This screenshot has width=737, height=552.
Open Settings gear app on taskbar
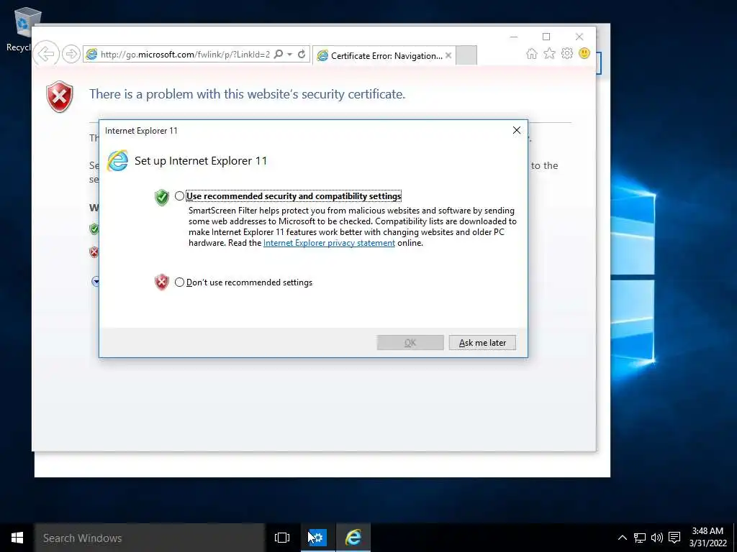tap(317, 538)
